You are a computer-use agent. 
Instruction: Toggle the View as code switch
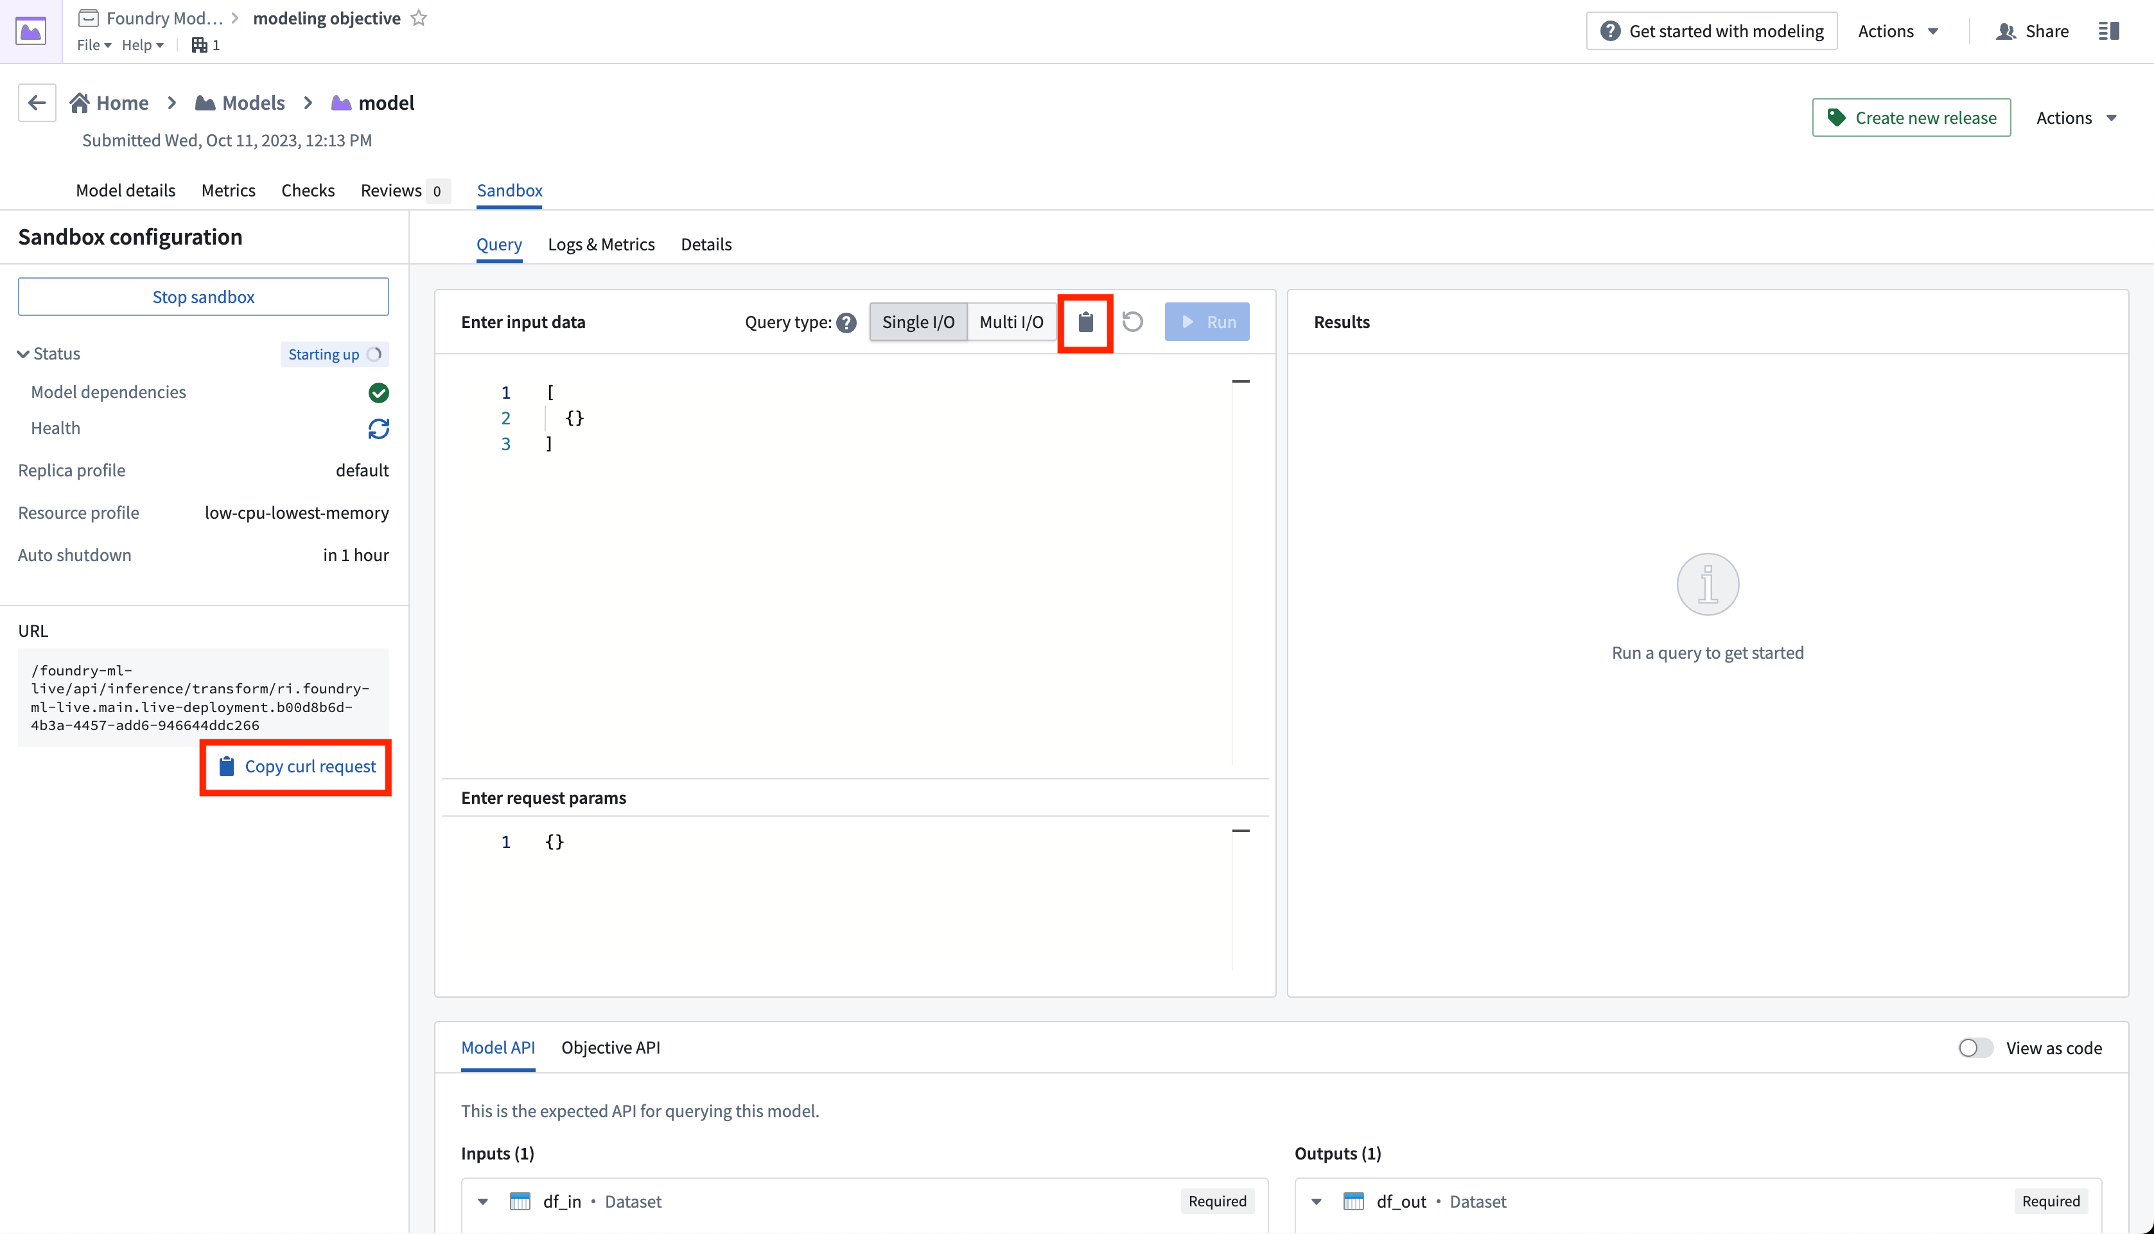1974,1048
